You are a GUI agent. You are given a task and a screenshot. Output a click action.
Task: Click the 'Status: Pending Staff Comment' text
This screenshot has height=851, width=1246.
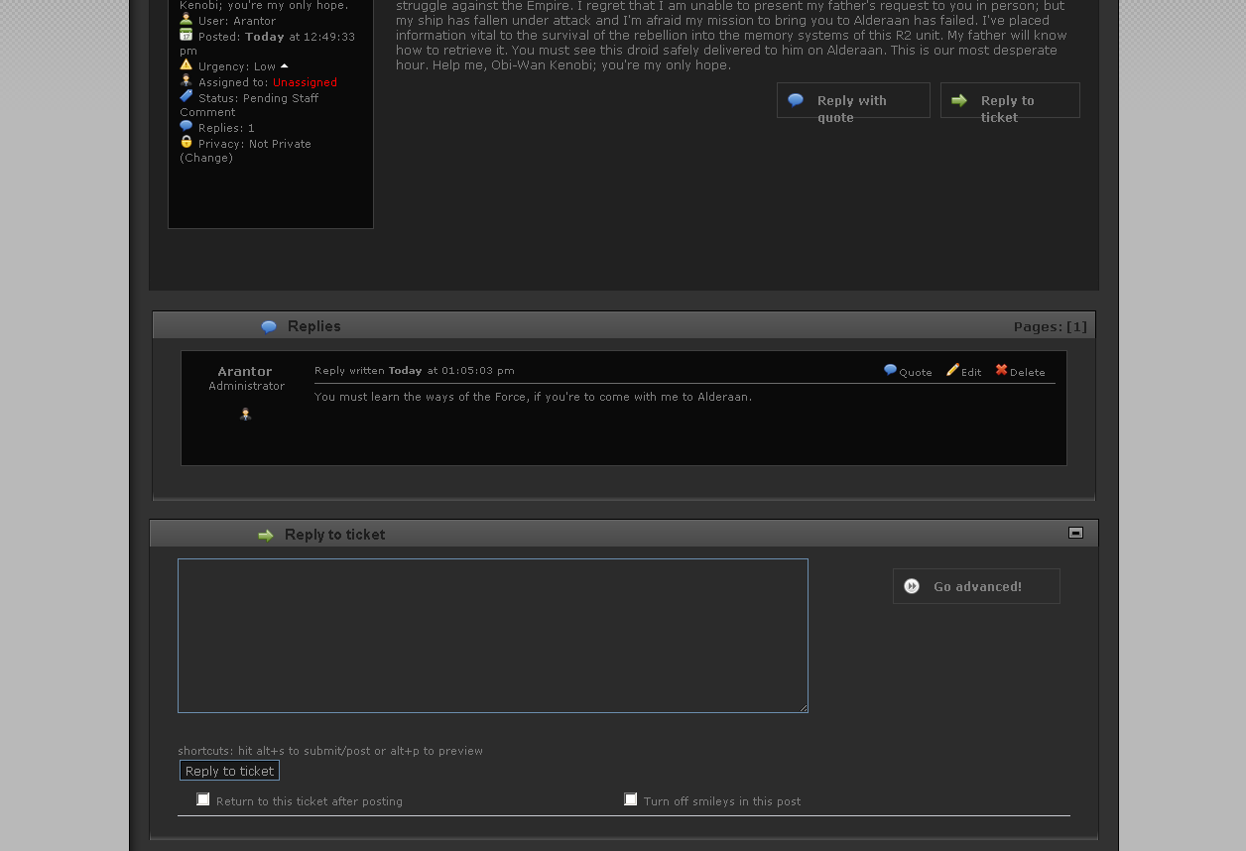tap(249, 105)
